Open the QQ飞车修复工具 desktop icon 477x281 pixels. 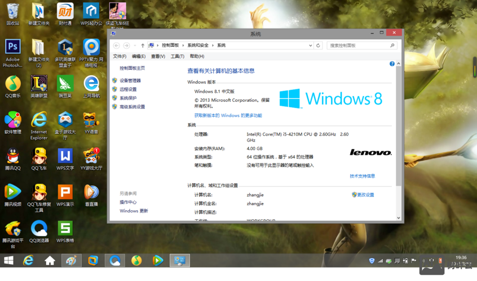tap(39, 198)
